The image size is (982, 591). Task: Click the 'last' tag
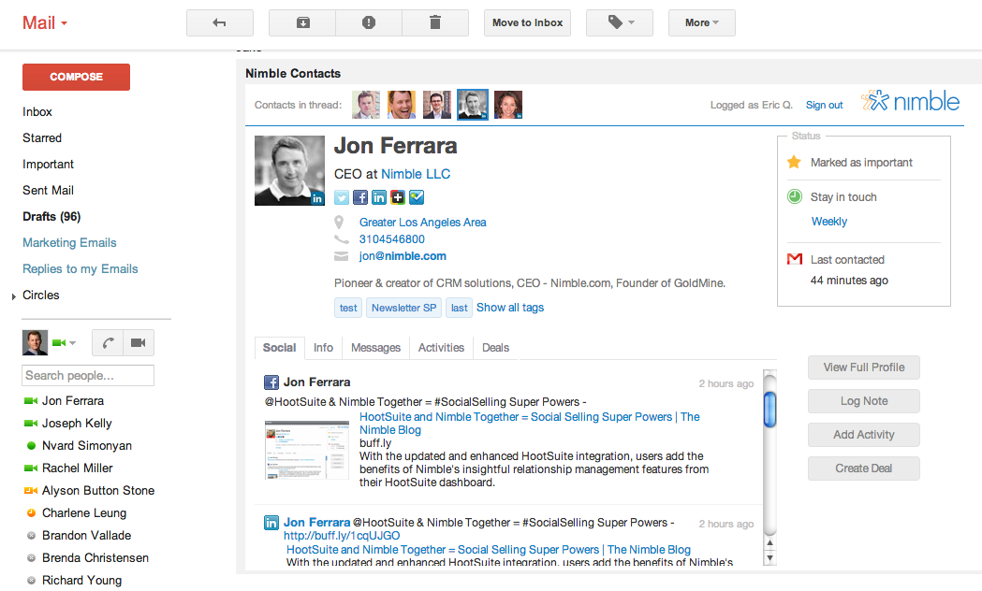pos(459,308)
